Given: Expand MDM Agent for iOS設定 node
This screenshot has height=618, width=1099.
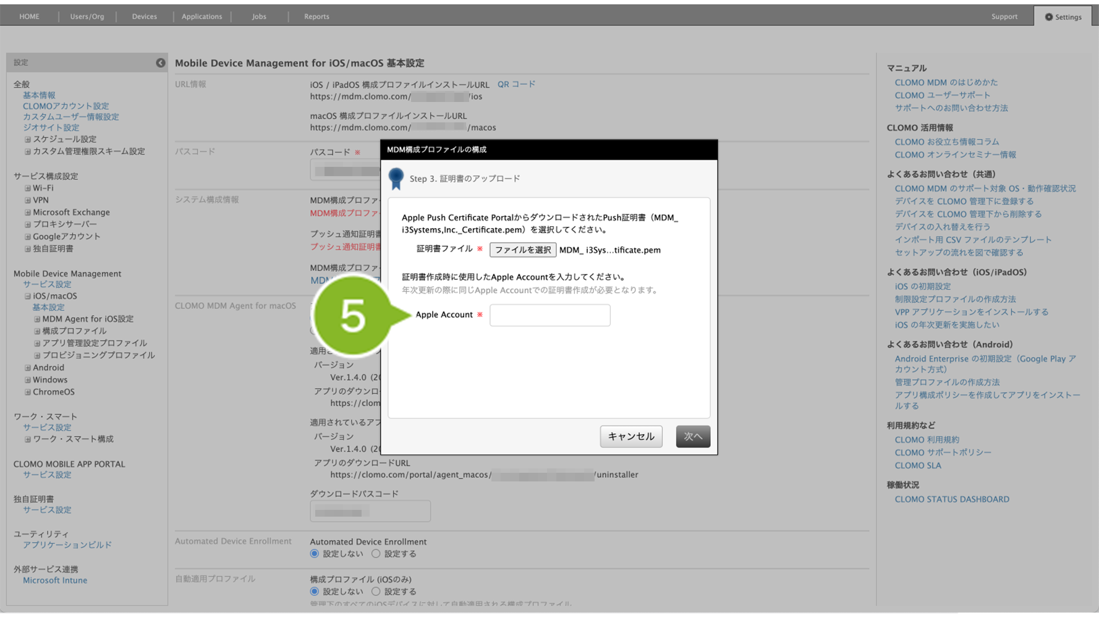Looking at the screenshot, I should click(37, 320).
